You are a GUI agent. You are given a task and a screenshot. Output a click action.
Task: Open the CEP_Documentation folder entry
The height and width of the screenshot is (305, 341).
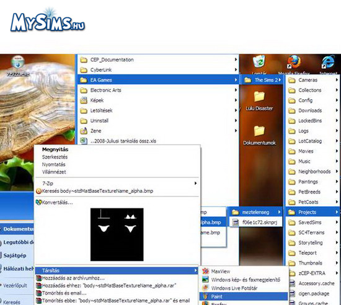click(158, 60)
